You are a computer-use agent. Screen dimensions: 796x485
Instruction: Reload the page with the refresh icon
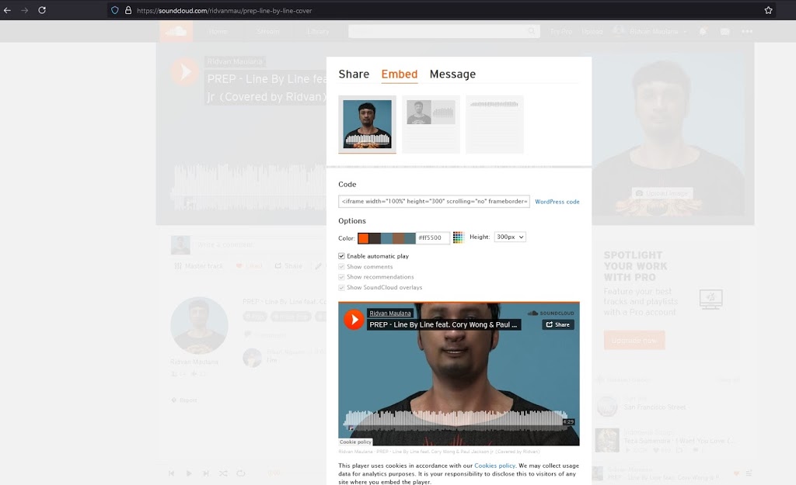(x=42, y=10)
